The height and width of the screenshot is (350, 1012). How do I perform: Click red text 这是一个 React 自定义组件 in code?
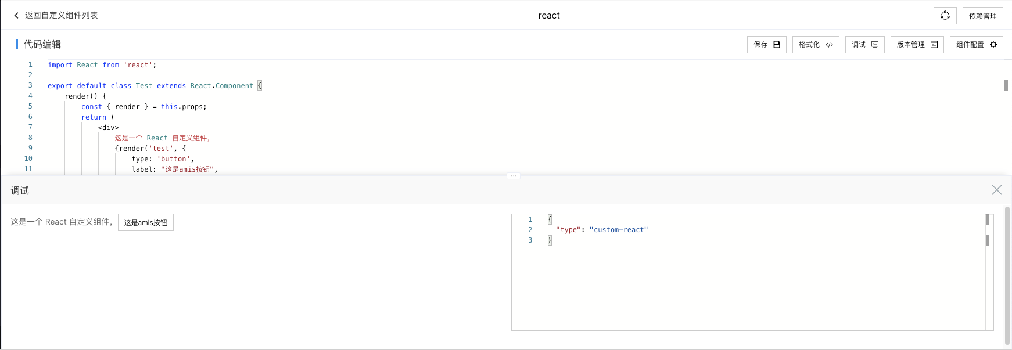pos(162,138)
